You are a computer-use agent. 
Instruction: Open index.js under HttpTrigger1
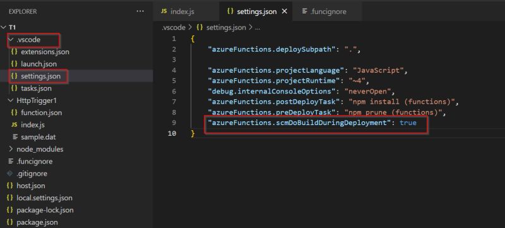tap(33, 125)
